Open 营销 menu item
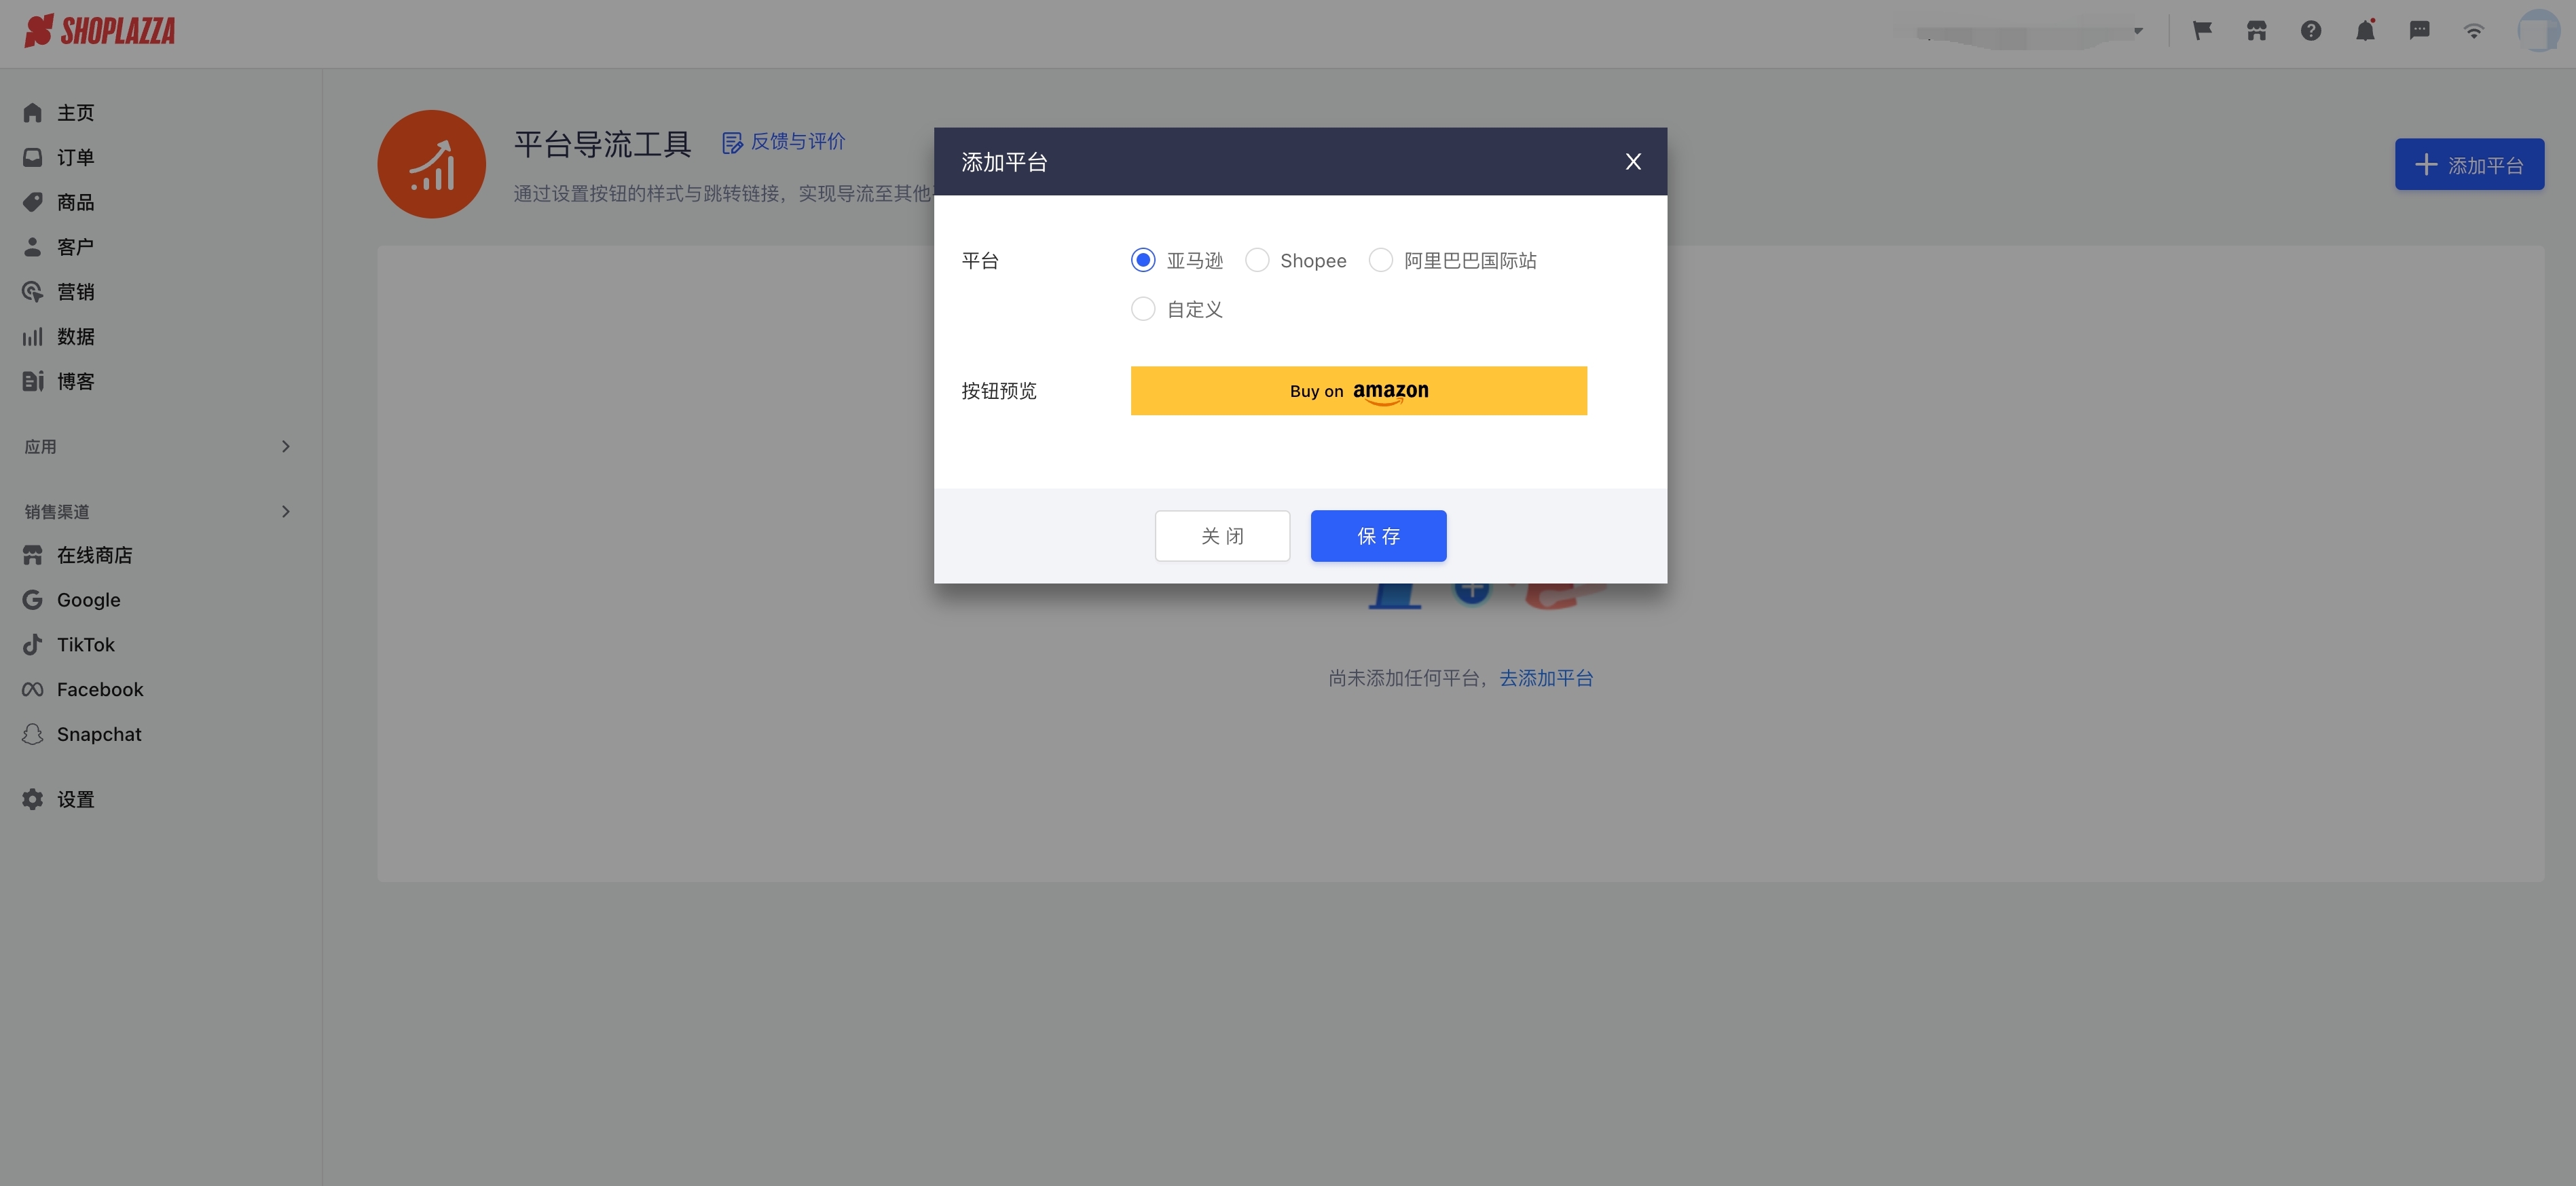The height and width of the screenshot is (1186, 2576). coord(75,292)
